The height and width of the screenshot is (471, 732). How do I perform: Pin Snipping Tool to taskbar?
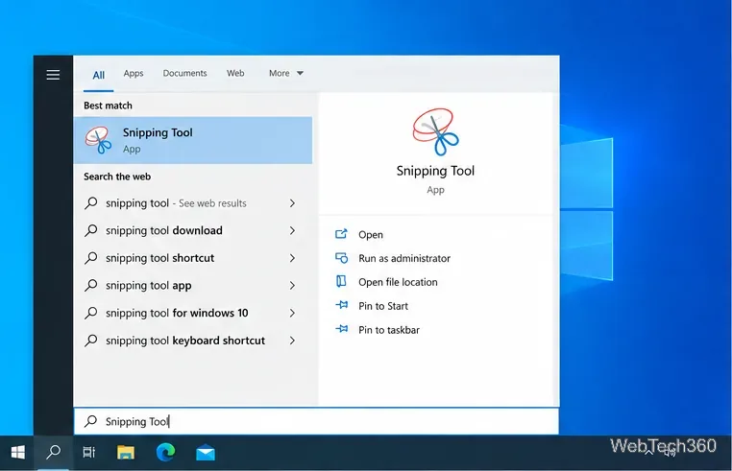point(389,330)
